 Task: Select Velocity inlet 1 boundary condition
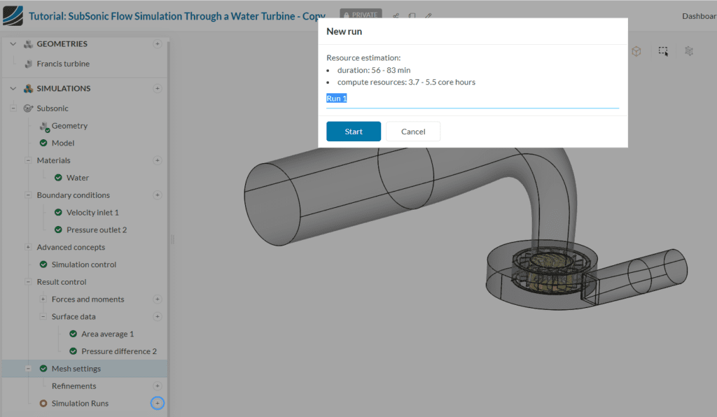click(92, 213)
